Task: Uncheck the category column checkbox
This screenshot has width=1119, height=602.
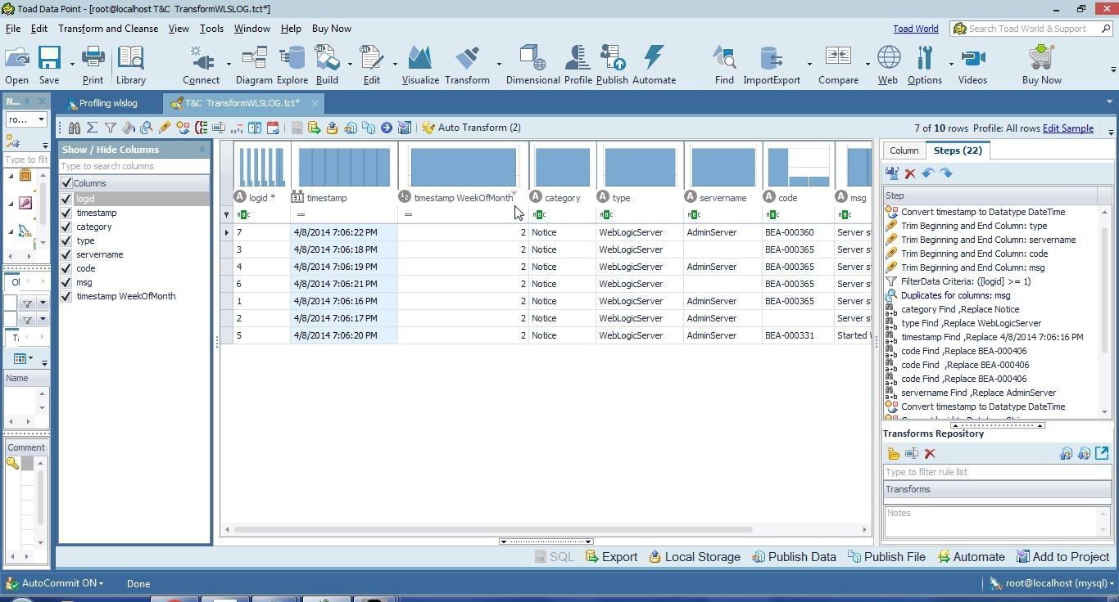Action: click(x=66, y=227)
